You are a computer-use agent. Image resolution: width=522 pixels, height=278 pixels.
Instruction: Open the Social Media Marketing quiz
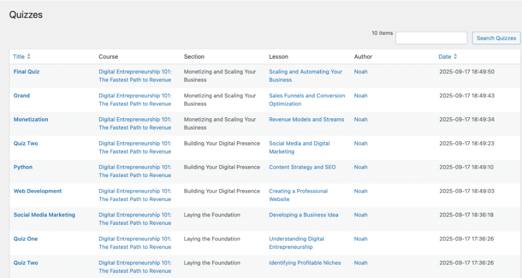[44, 215]
